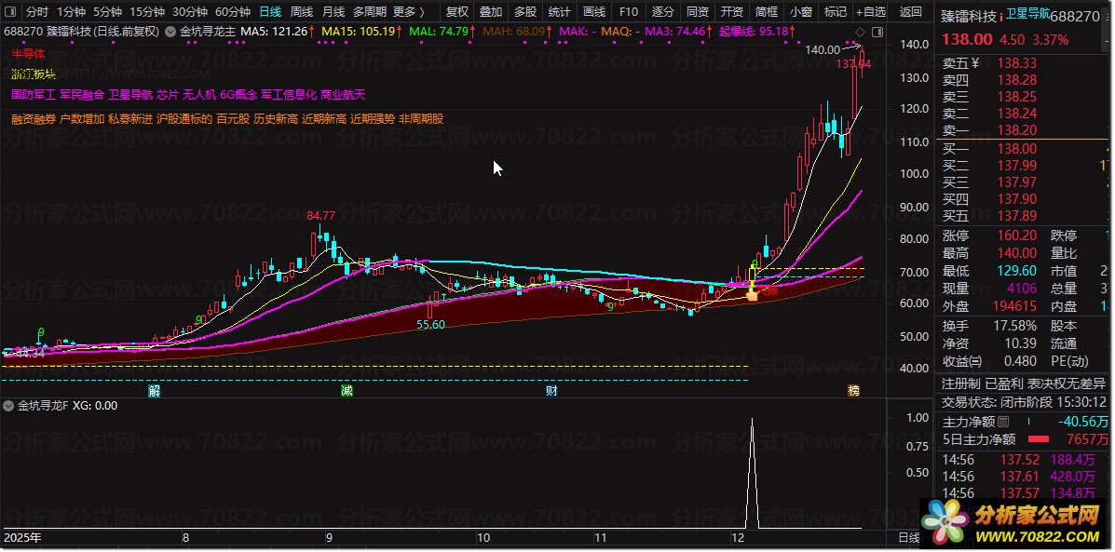Open the 逐分 tick-by-minute view
The image size is (1115, 552).
point(662,11)
